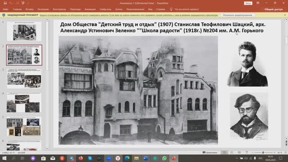Open the Рисование ribbon tab
This screenshot has height=162, width=288.
(x=43, y=9)
